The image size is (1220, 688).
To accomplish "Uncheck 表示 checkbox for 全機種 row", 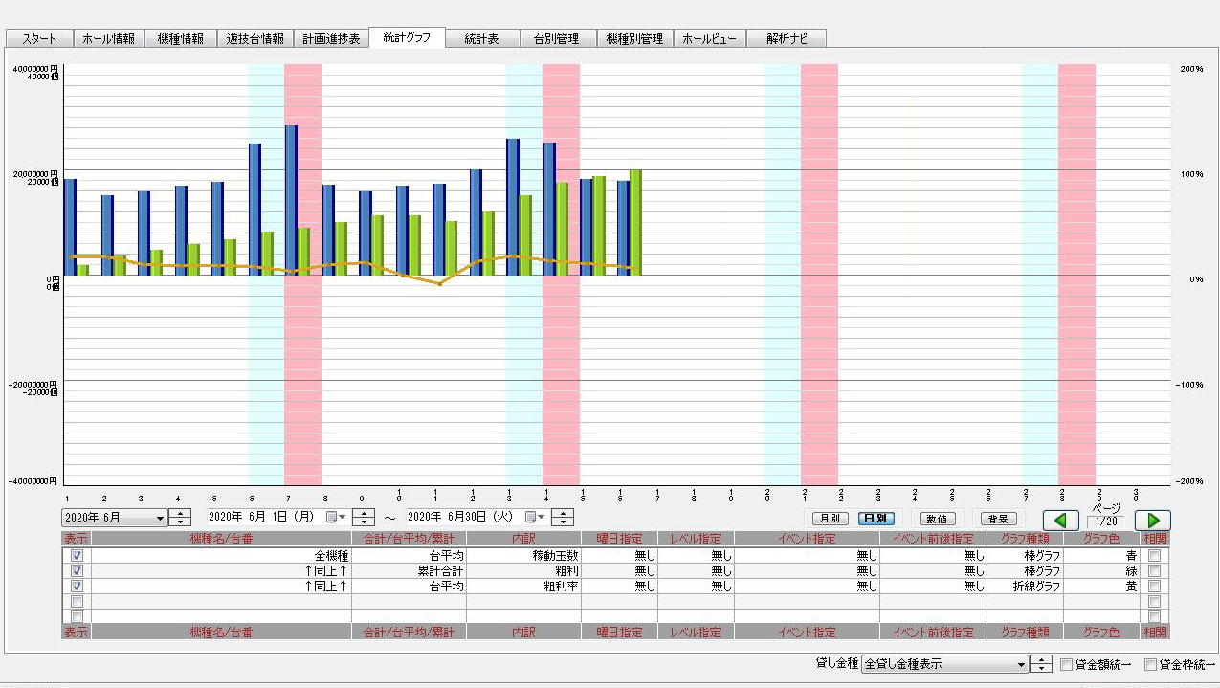I will pyautogui.click(x=77, y=556).
